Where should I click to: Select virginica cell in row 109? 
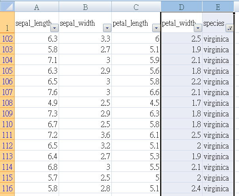coord(218,113)
